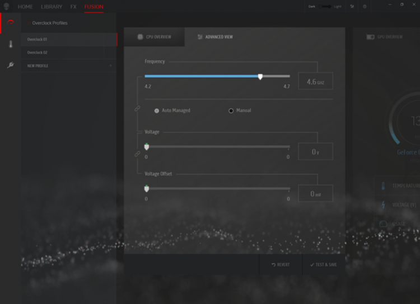Close the application window

pos(414,4)
